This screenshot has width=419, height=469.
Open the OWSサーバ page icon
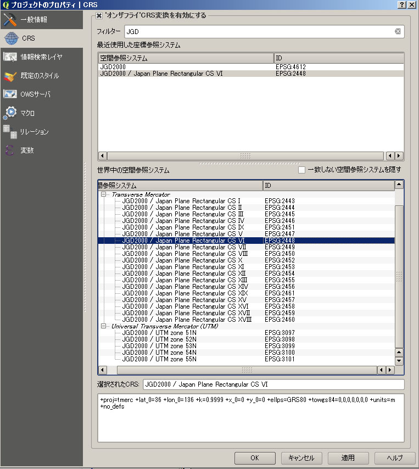pos(10,94)
